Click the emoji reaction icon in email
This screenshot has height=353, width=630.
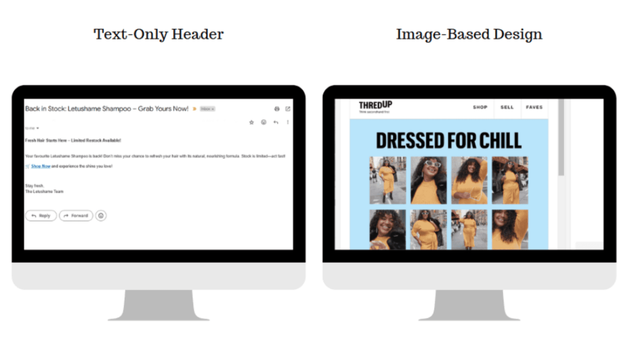tap(101, 215)
